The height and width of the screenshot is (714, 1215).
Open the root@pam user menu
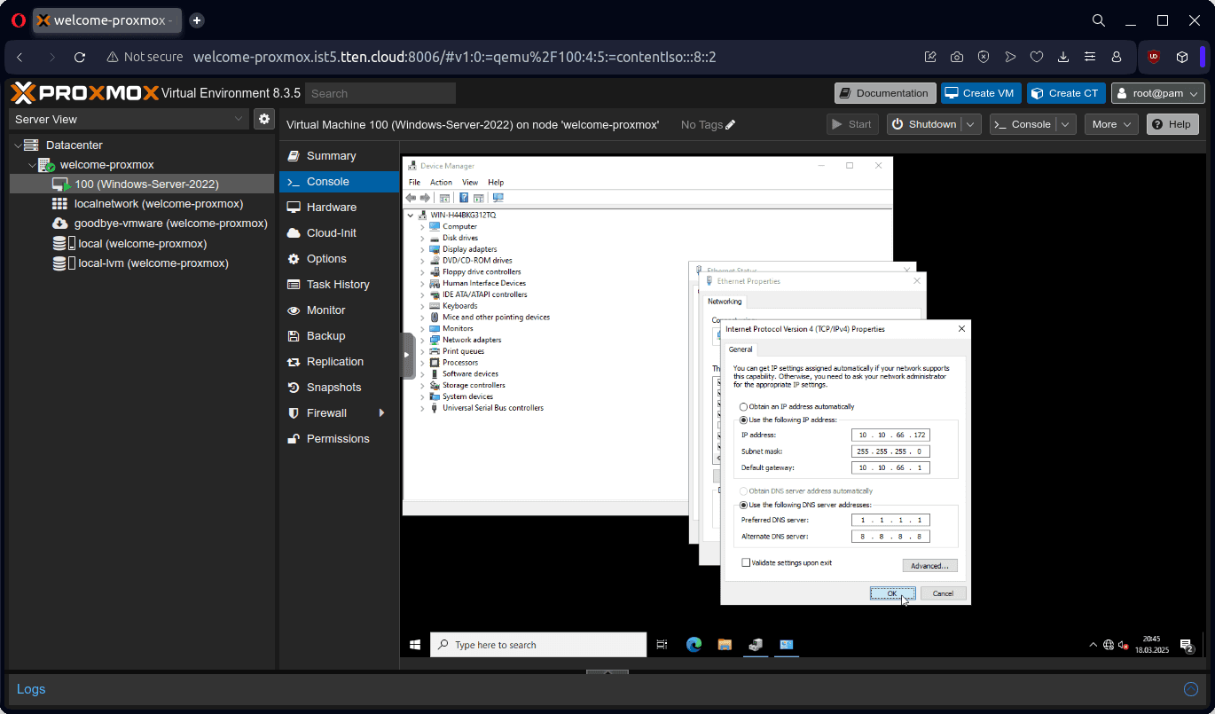[x=1158, y=93]
